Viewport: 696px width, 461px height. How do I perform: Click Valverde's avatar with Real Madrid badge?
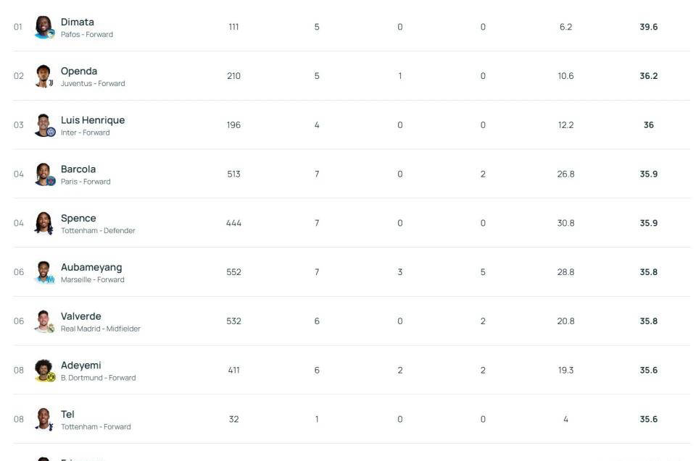point(44,321)
